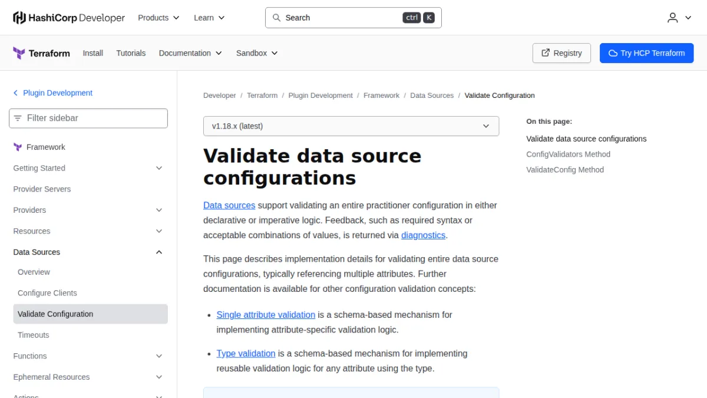Expand the Sandbox dropdown
The width and height of the screenshot is (707, 398).
[257, 53]
